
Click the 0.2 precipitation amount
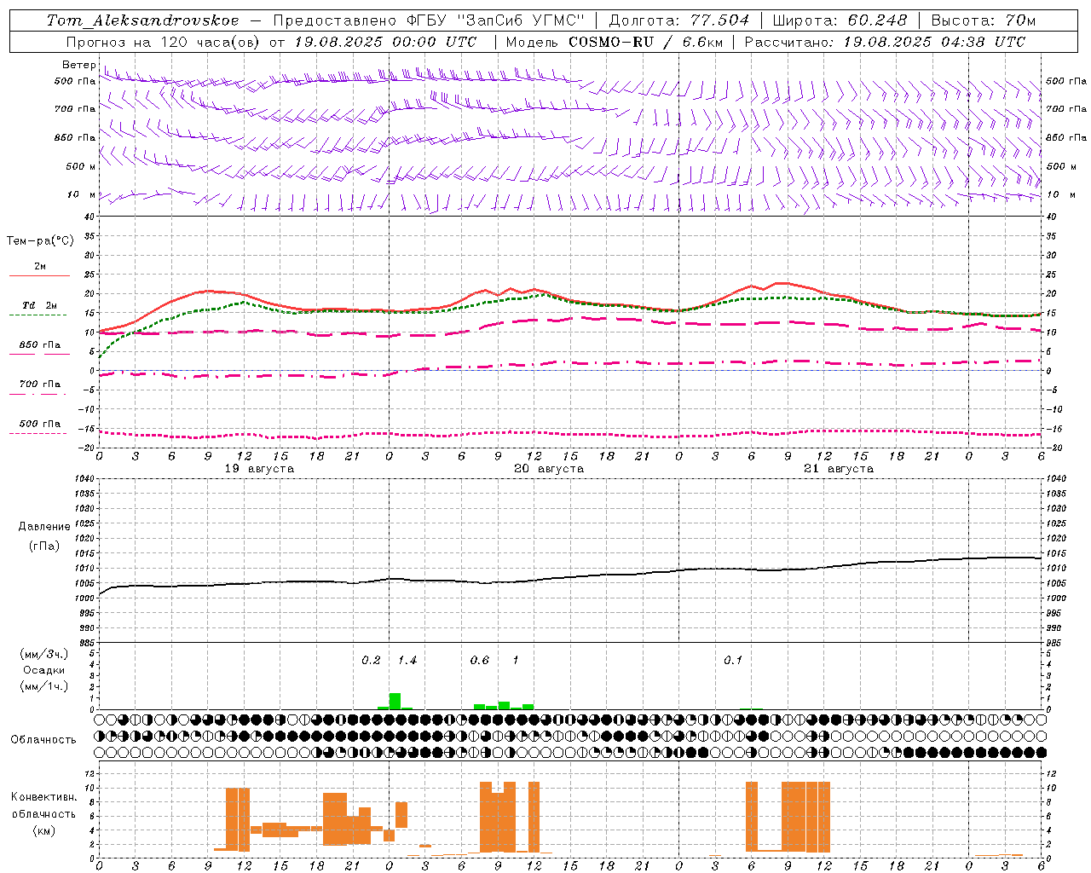click(371, 661)
